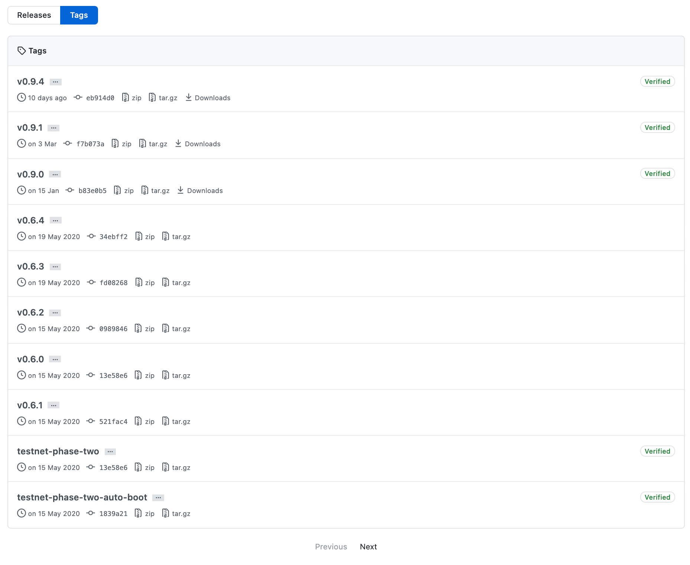Click the tar.gz file icon for v0.6.1
Screen dimensions: 690x565
(166, 421)
